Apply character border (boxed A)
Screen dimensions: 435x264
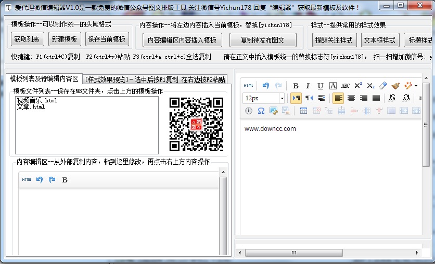[x=333, y=86]
